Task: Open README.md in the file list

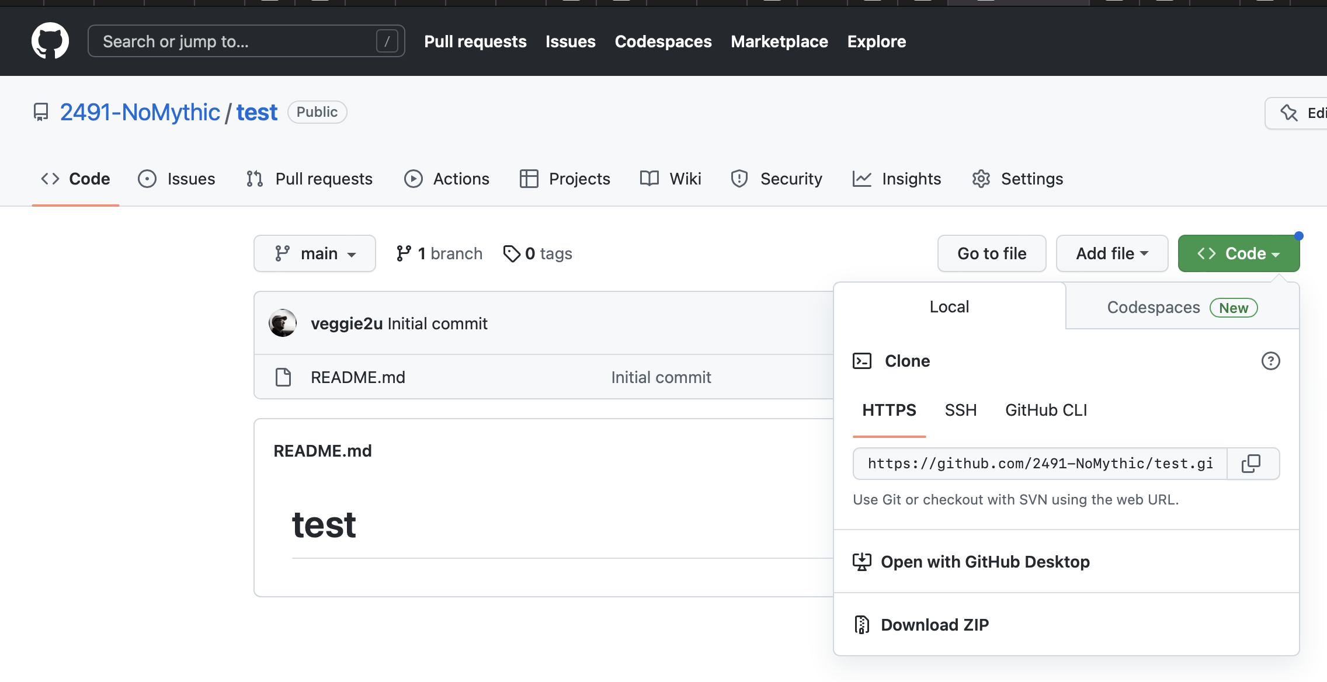Action: (x=358, y=377)
